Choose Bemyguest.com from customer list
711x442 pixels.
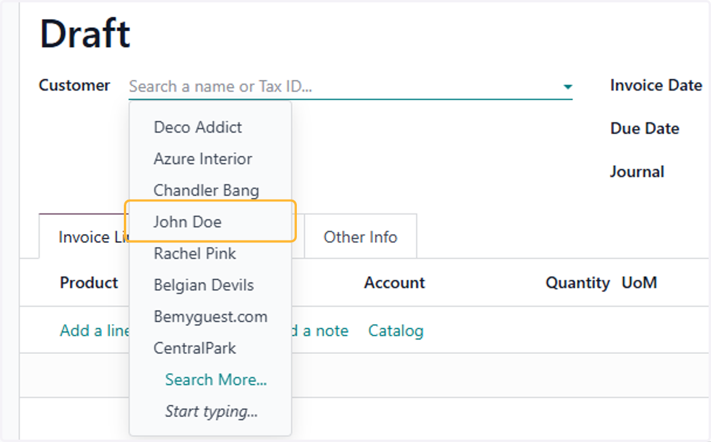210,316
